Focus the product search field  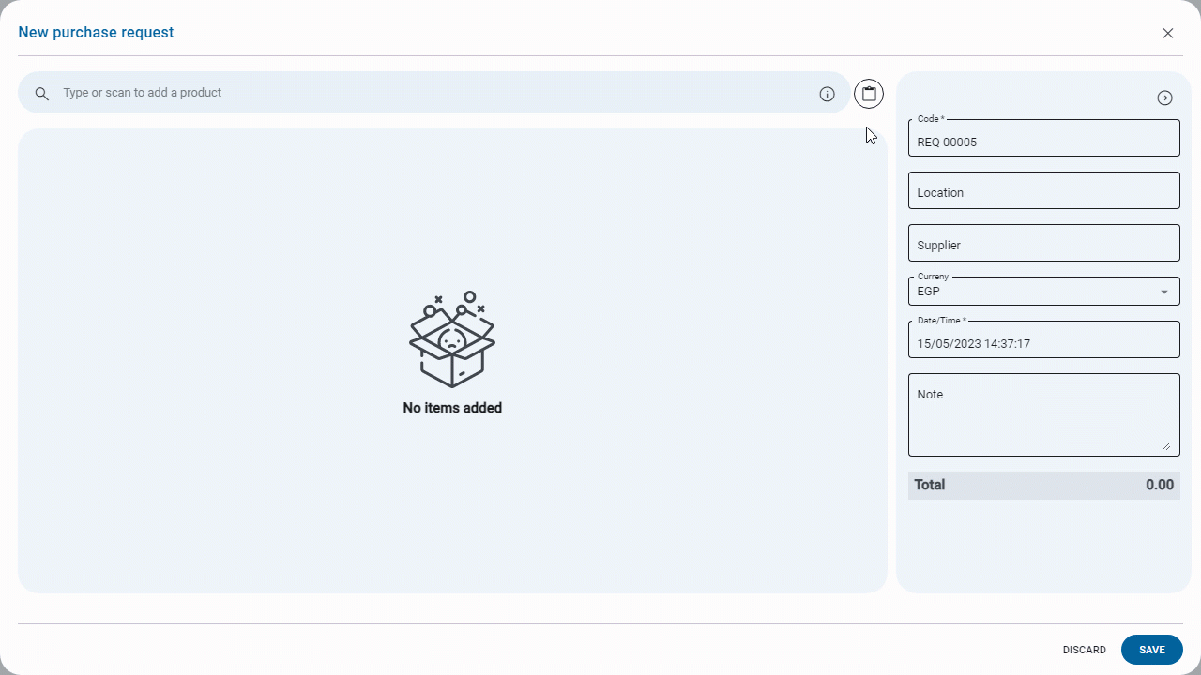point(433,93)
